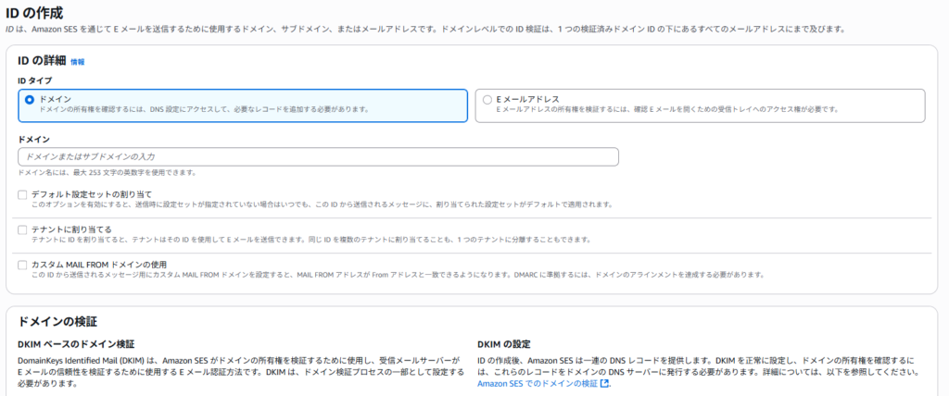Screen dimensions: 949x396
Task: Click the カスタム MAIL FROM ドメインの使用 label
Action: (102, 265)
